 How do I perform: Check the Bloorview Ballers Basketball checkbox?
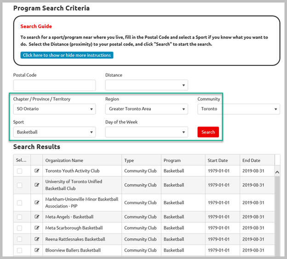click(20, 250)
